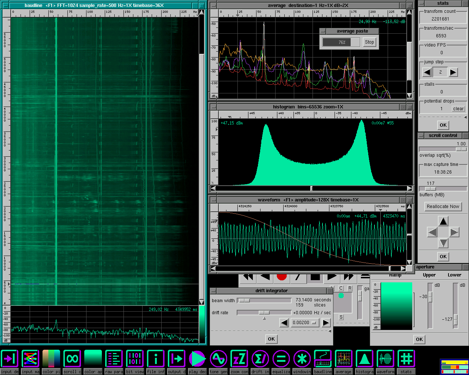Clear the potential drops counter
Screen dimensions: 469x375
point(458,109)
